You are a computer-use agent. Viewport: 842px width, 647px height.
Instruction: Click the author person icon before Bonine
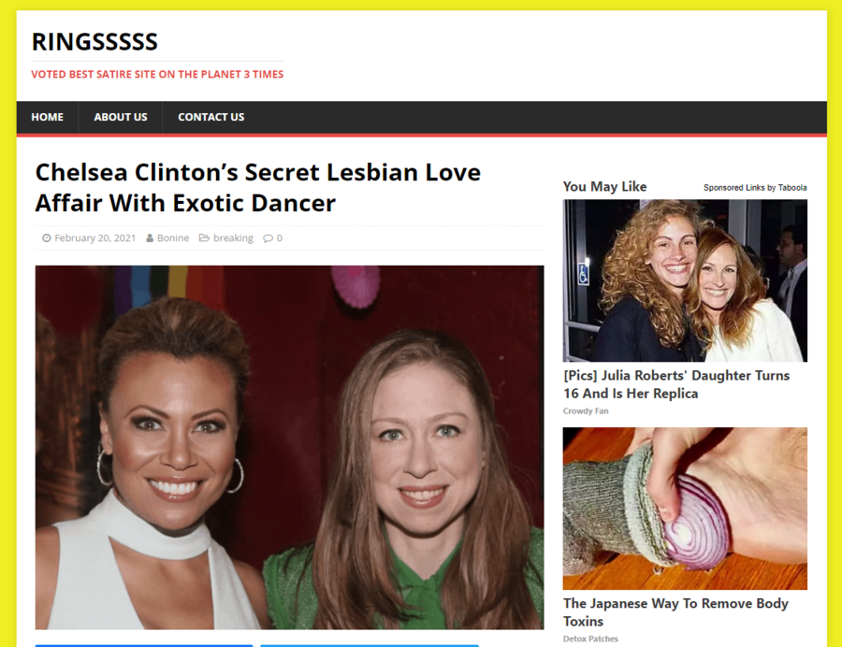click(x=150, y=237)
